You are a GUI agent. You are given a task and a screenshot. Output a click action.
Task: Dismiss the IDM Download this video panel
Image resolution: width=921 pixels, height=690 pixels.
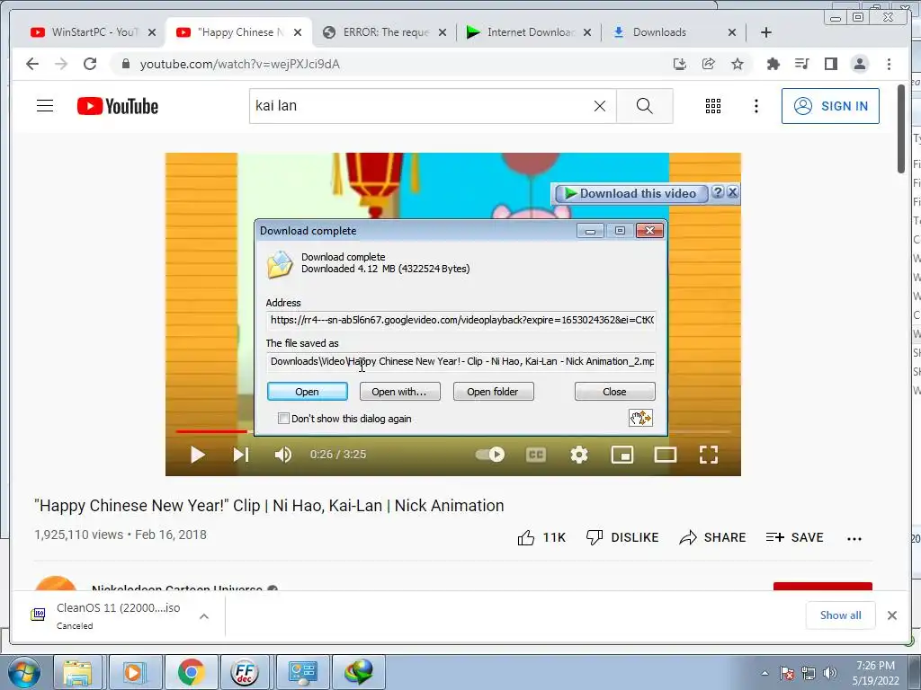732,192
